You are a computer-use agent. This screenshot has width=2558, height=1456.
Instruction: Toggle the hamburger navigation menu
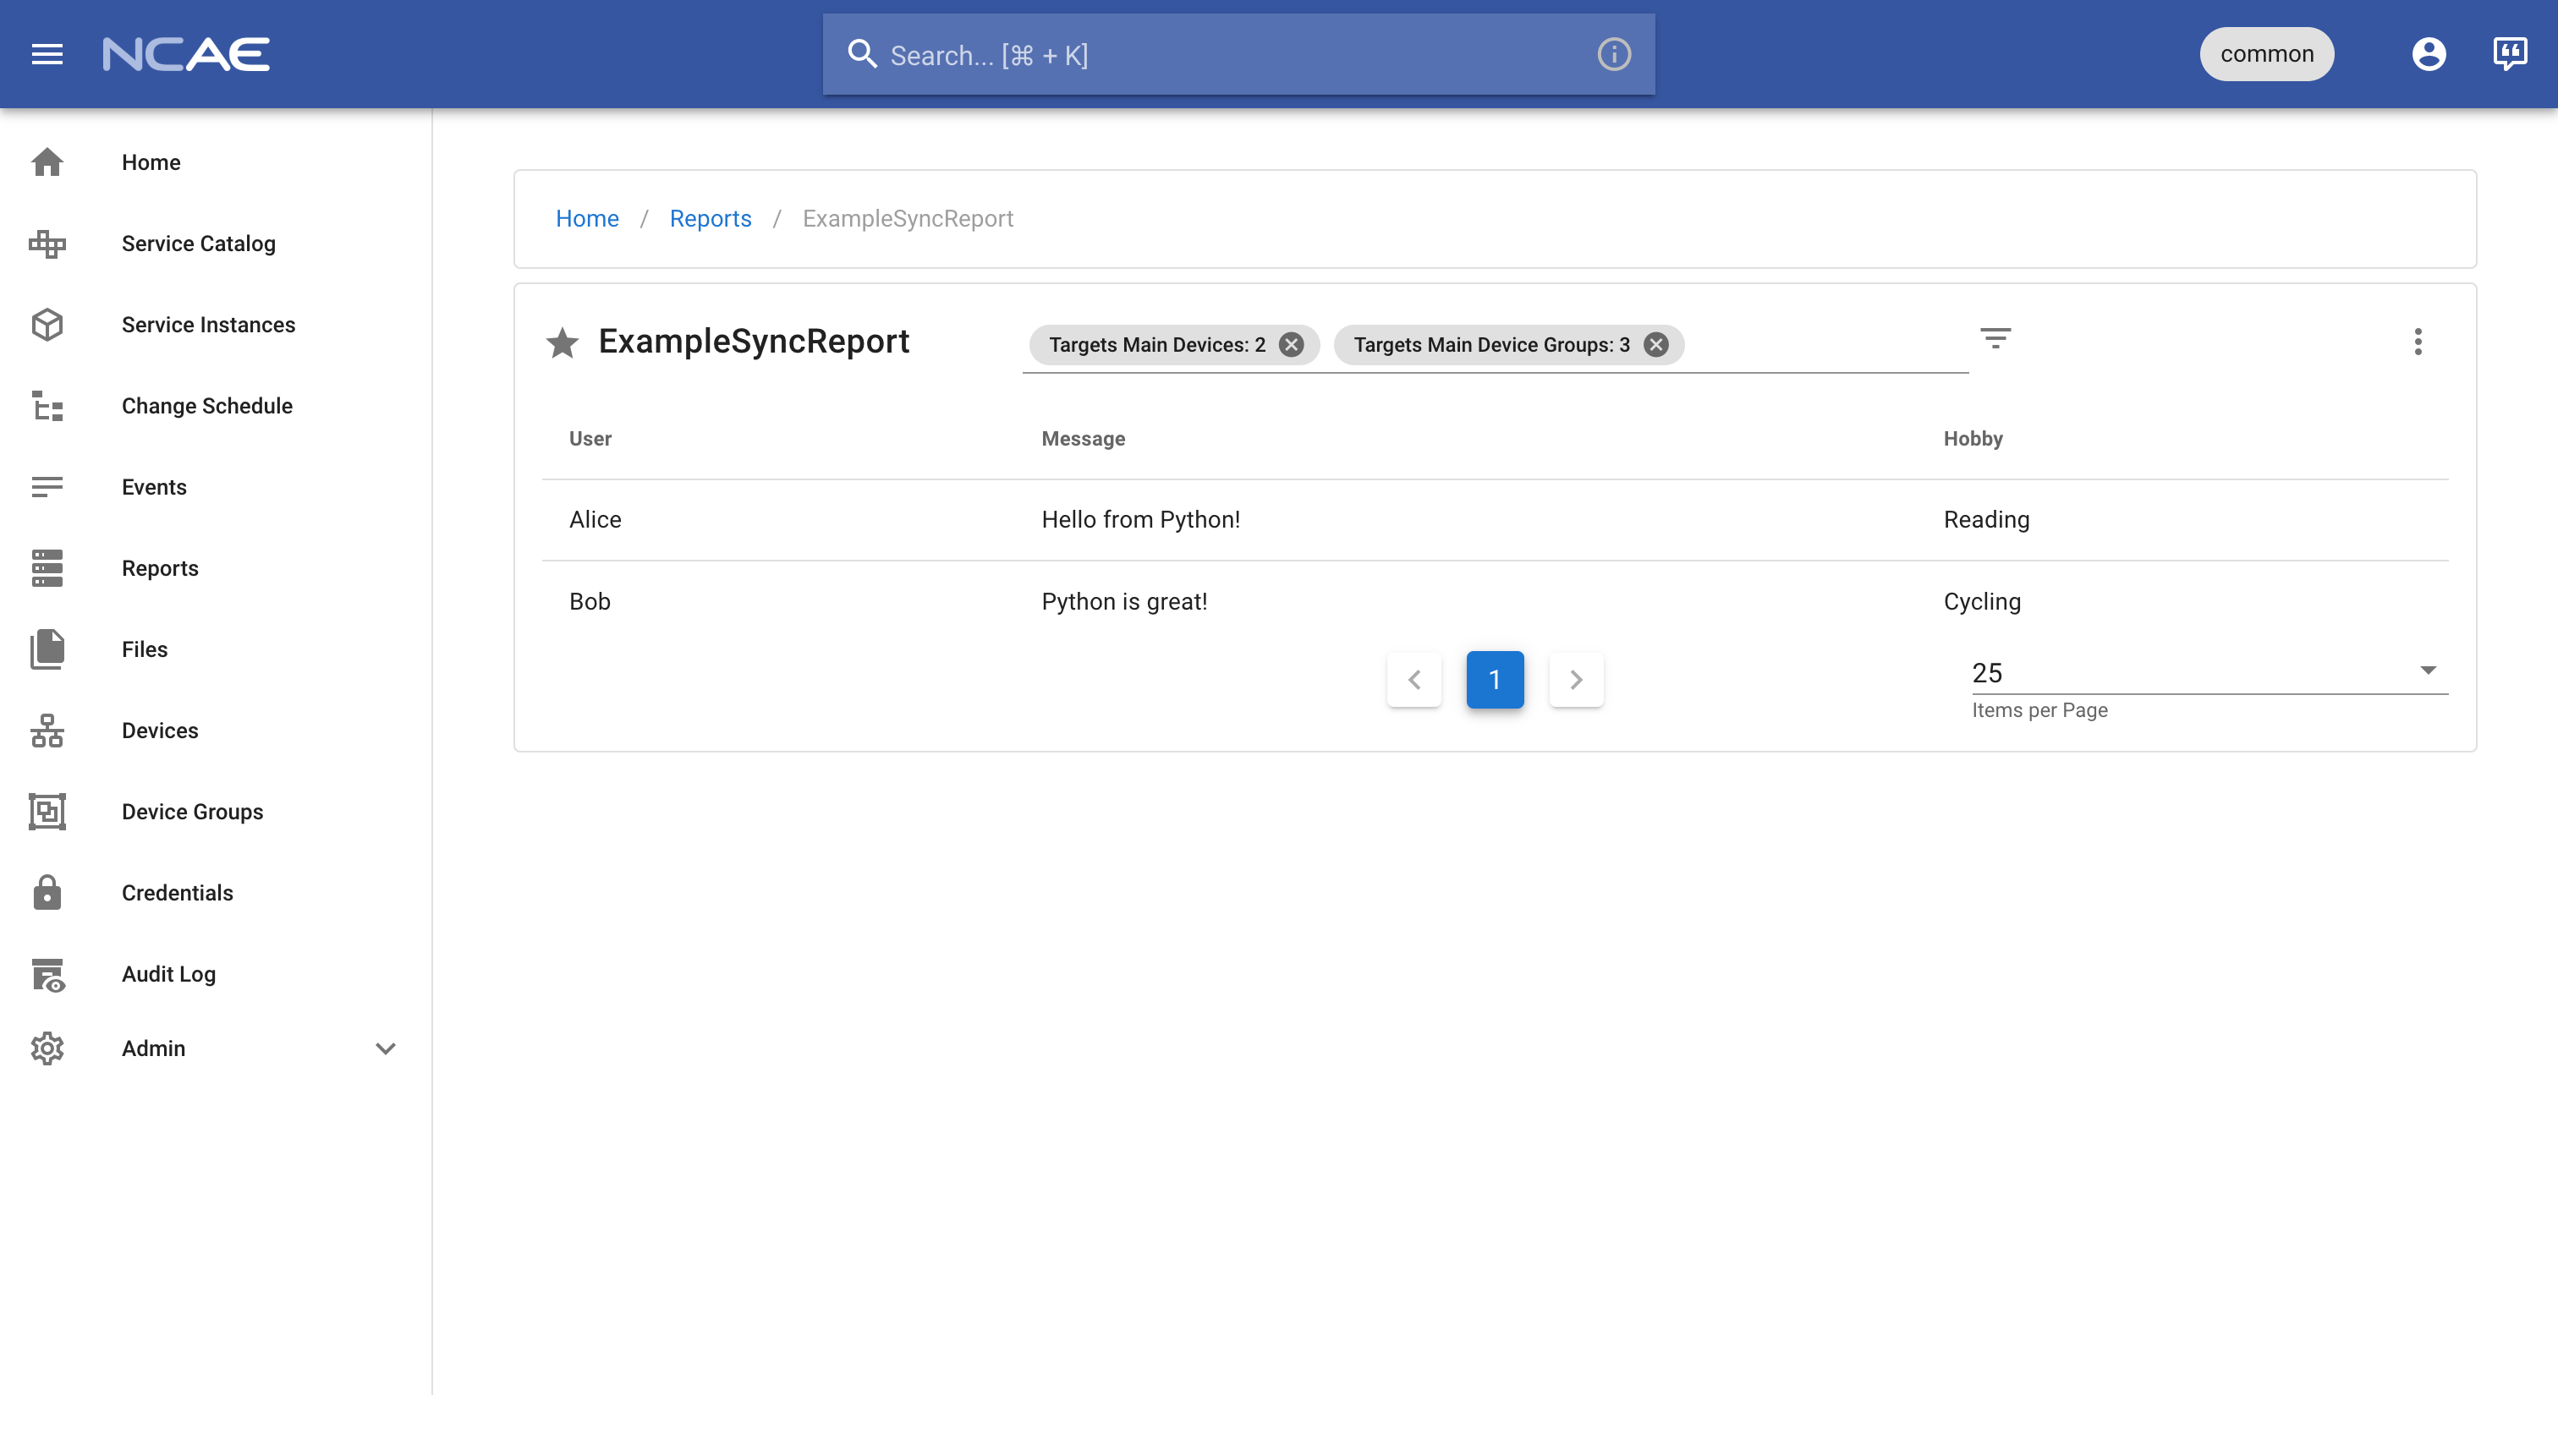[x=47, y=54]
